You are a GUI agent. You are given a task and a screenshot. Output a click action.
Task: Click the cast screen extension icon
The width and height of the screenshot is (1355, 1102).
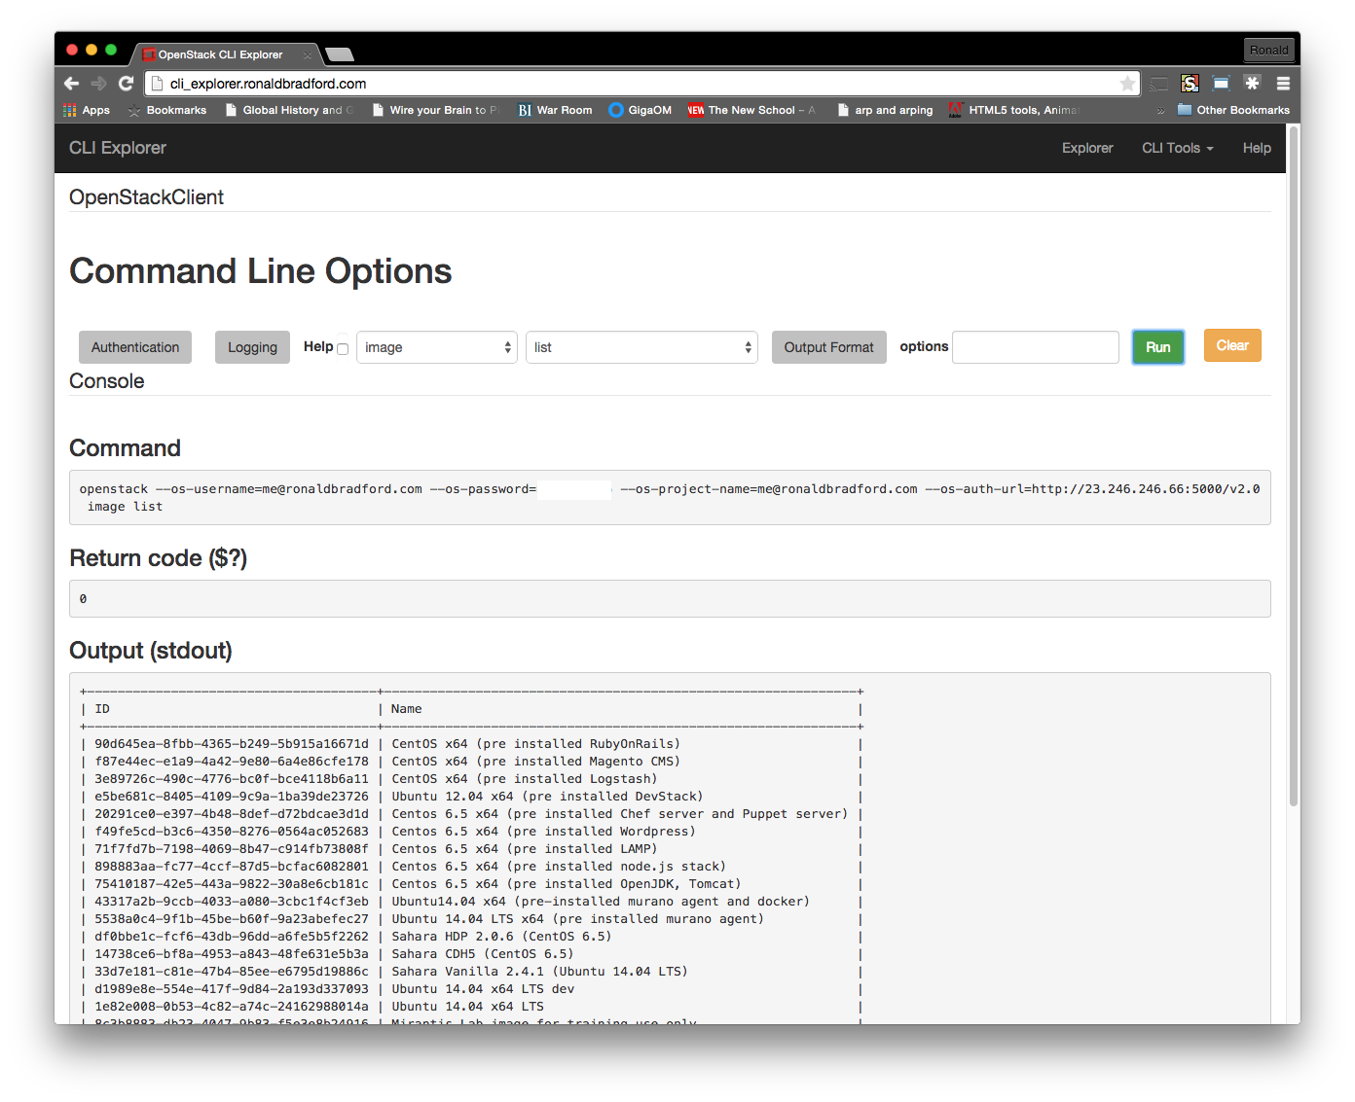[1158, 84]
